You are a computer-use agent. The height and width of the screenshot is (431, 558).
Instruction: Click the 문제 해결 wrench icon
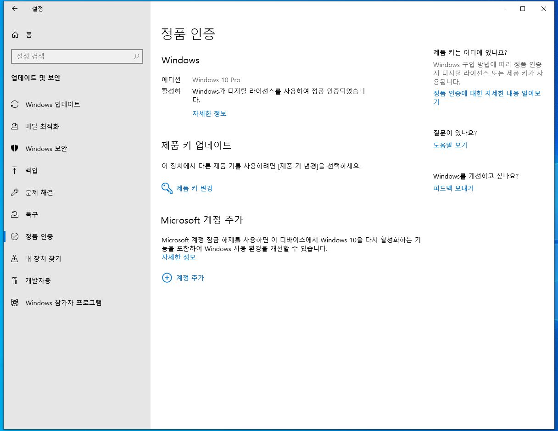pos(15,192)
